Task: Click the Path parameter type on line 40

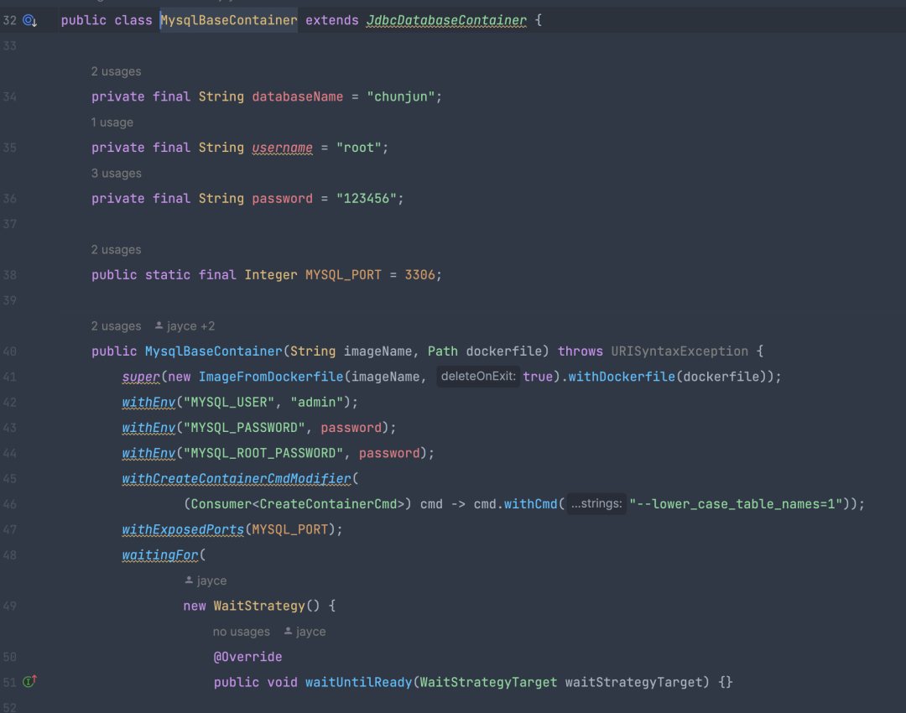Action: [x=443, y=351]
